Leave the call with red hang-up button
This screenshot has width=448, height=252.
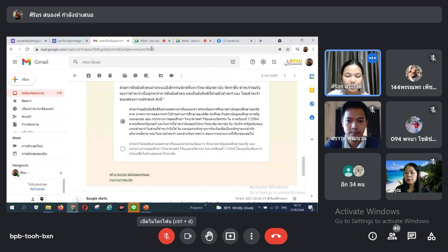(x=276, y=236)
